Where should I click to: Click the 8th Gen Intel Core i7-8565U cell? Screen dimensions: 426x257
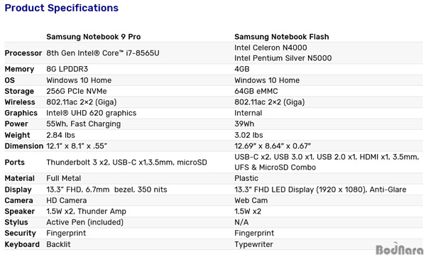103,53
